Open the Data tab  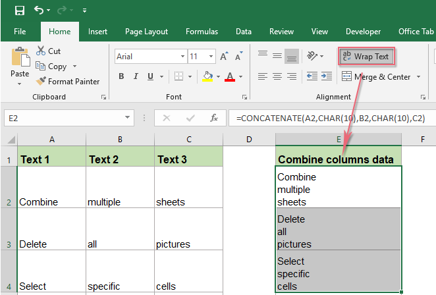(244, 32)
